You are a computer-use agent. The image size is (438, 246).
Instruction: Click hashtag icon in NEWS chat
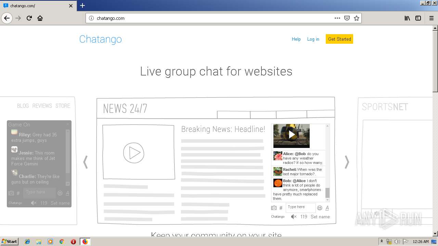(281, 208)
